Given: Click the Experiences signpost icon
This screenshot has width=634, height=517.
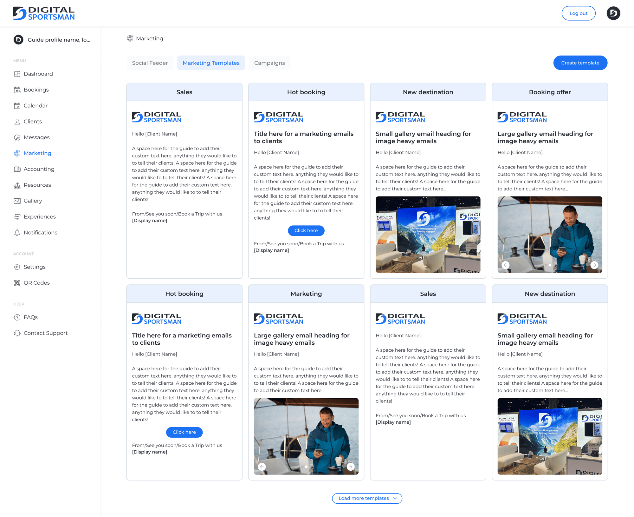Looking at the screenshot, I should pyautogui.click(x=17, y=217).
